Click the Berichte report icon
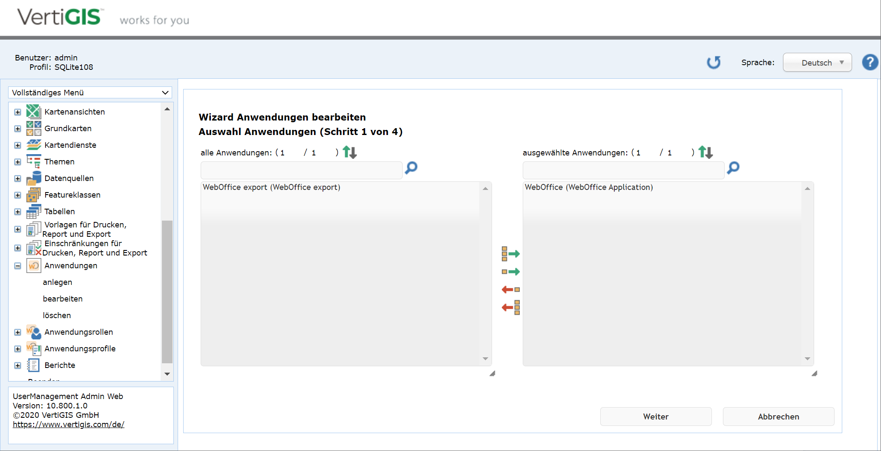 click(33, 365)
